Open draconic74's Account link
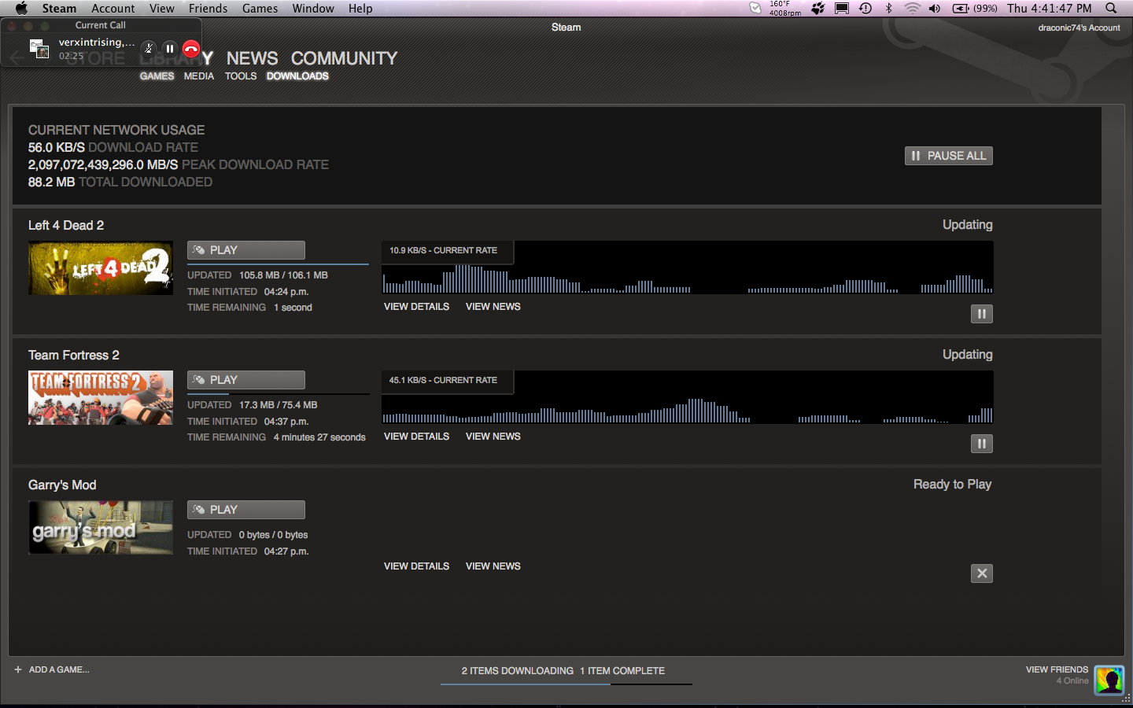This screenshot has width=1133, height=708. [x=1079, y=28]
